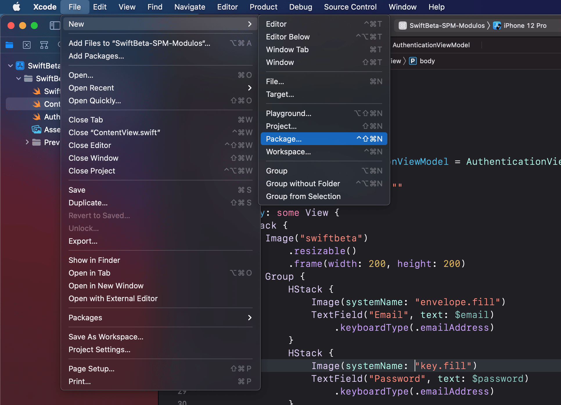The width and height of the screenshot is (561, 405).
Task: Click the SwiftBeta project blueprint icon
Action: (20, 66)
